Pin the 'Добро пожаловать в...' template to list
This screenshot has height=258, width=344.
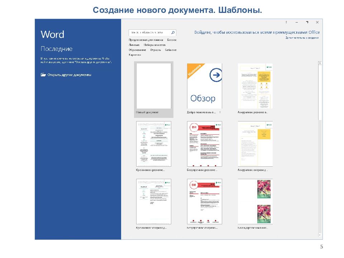pyautogui.click(x=220, y=112)
